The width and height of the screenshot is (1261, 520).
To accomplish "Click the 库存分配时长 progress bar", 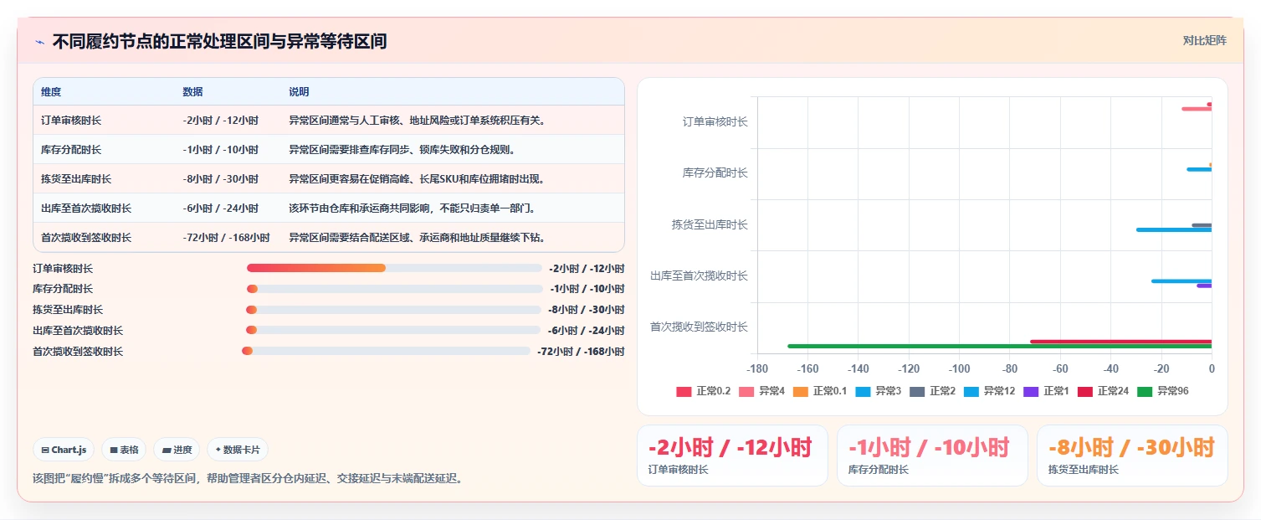I will click(394, 289).
